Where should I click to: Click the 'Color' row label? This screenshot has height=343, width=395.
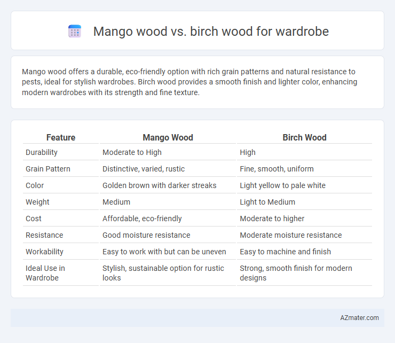(35, 185)
